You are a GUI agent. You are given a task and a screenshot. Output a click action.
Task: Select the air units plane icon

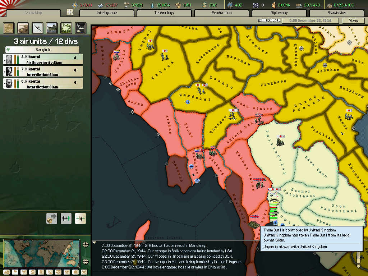(x=37, y=28)
